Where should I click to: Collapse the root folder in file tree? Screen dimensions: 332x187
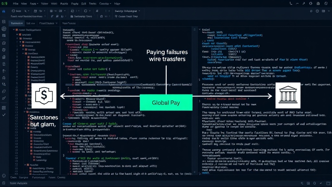pos(14,30)
